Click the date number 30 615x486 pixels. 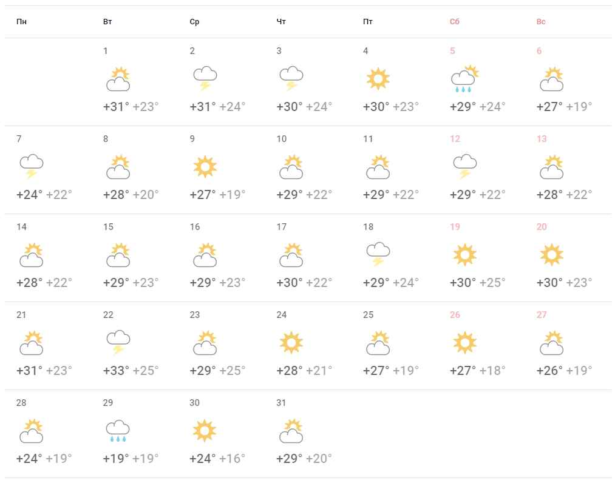point(194,402)
